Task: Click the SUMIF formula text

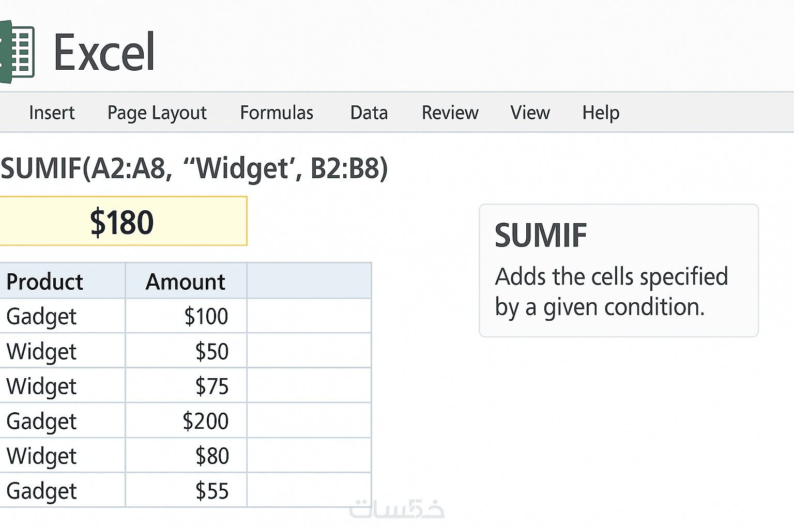Action: point(194,168)
